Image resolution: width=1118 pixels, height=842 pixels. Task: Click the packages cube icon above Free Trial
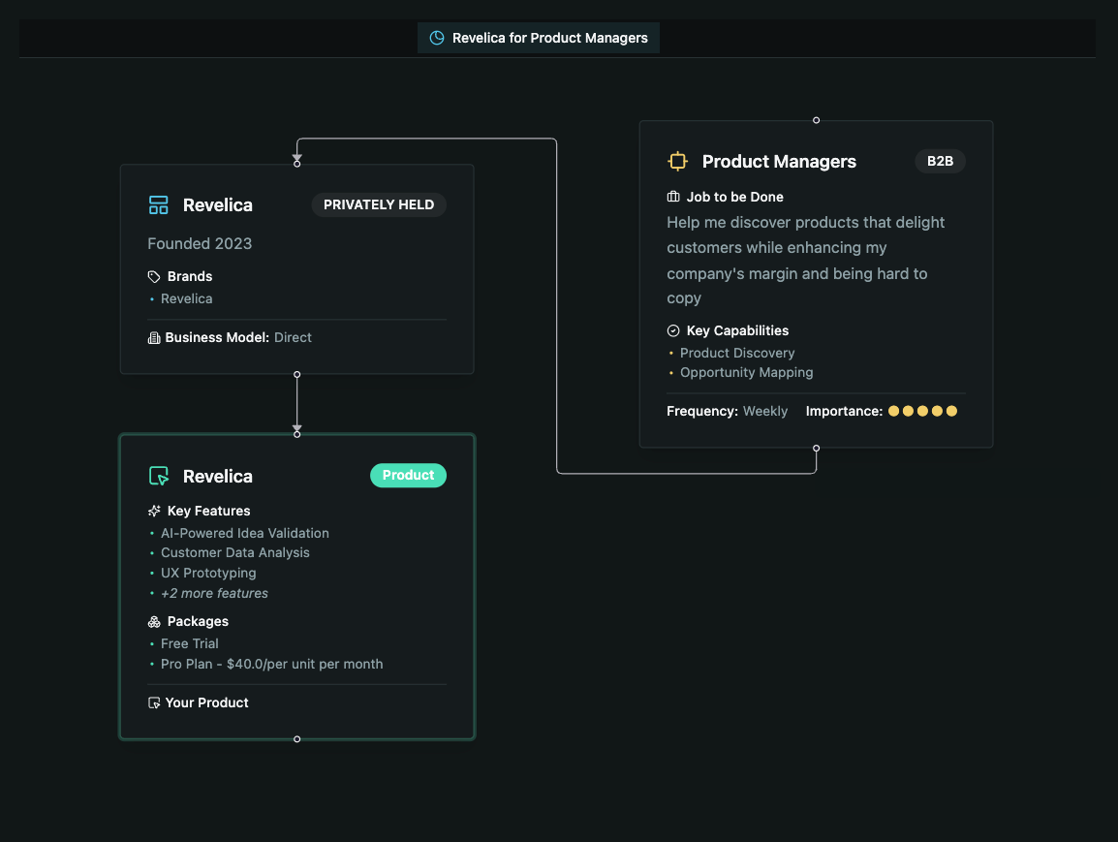154,621
